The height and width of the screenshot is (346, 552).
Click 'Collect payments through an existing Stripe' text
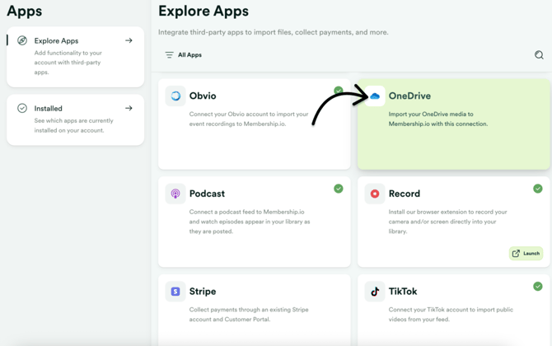(249, 315)
